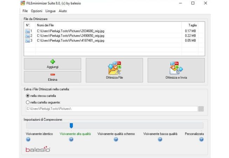Click the 'Visivamente qualità schermo' label
This screenshot has width=229, height=158.
(116, 134)
